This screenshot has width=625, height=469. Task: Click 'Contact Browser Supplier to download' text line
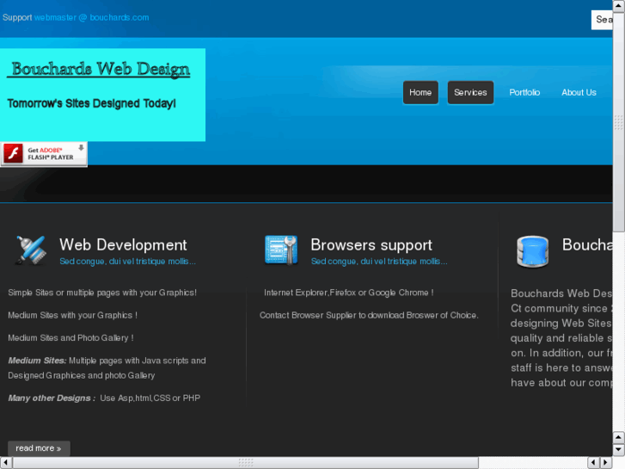[x=369, y=315]
